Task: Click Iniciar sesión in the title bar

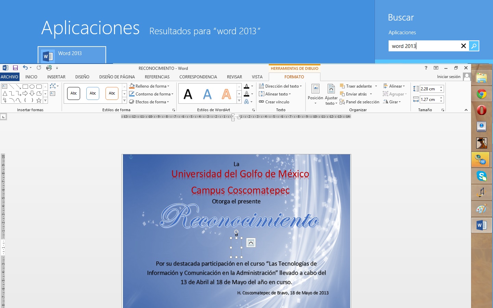Action: pos(448,77)
